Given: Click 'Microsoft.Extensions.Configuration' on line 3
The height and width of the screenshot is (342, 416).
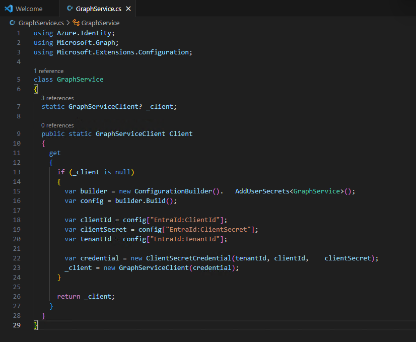Looking at the screenshot, I should 123,52.
